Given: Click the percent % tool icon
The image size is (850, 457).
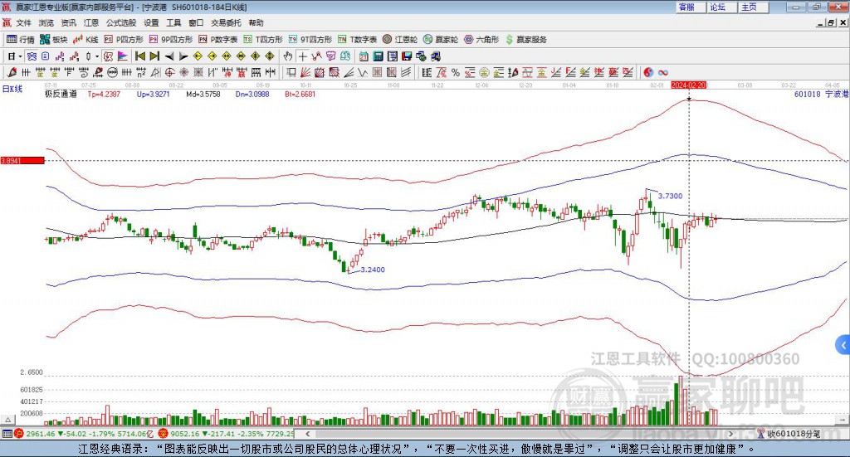Looking at the screenshot, I should coord(456,72).
